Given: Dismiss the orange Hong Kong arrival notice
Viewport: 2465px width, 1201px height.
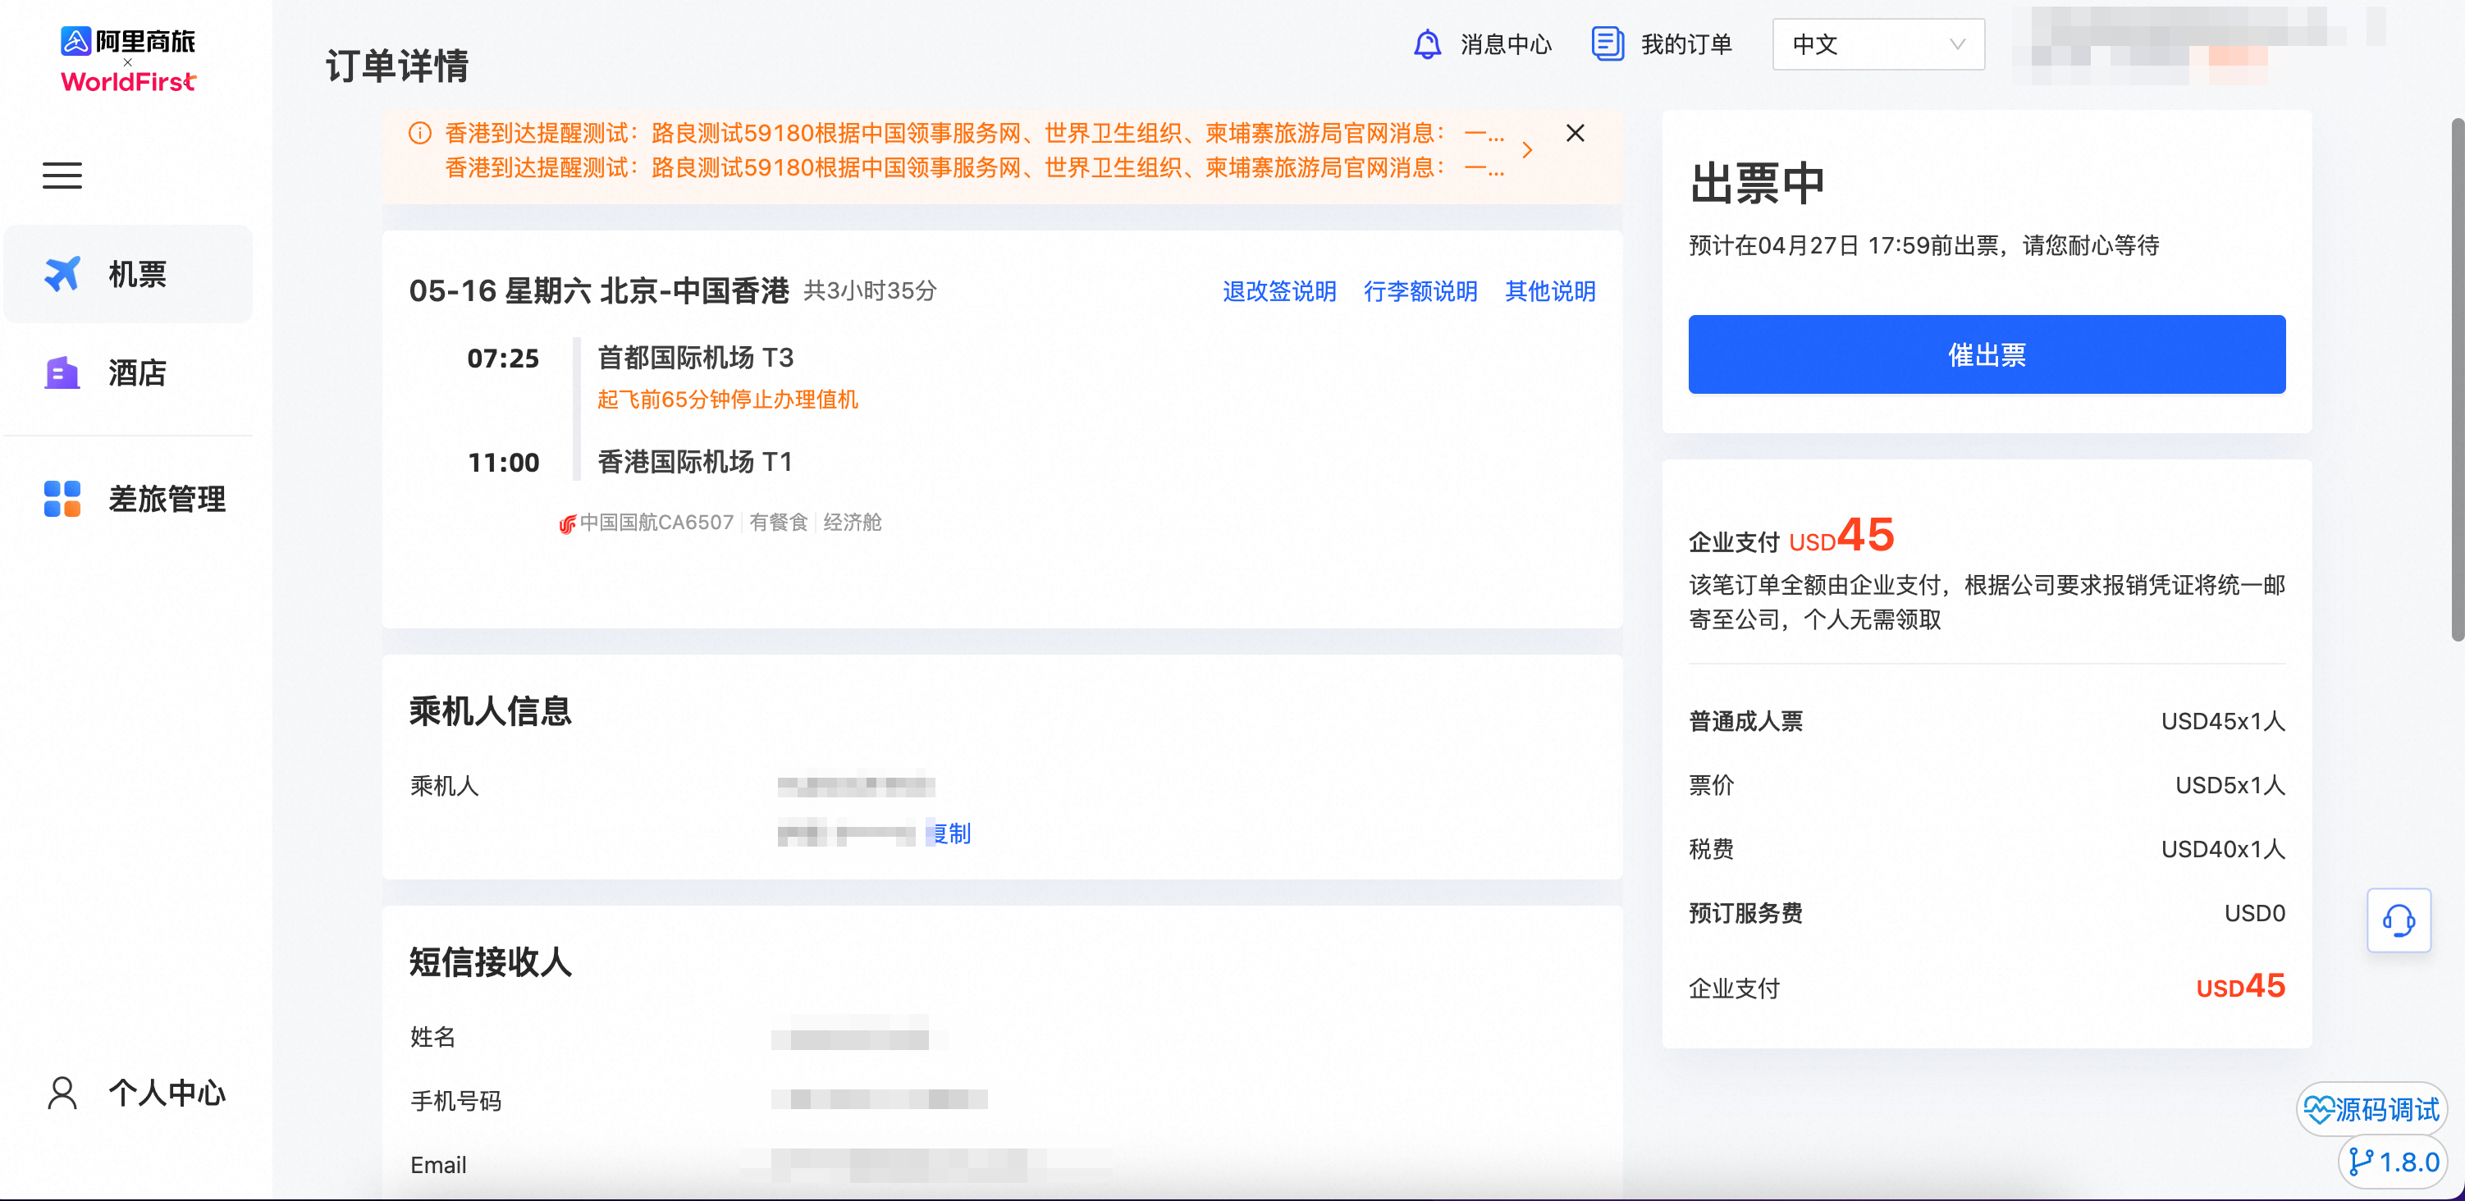Looking at the screenshot, I should [x=1575, y=133].
